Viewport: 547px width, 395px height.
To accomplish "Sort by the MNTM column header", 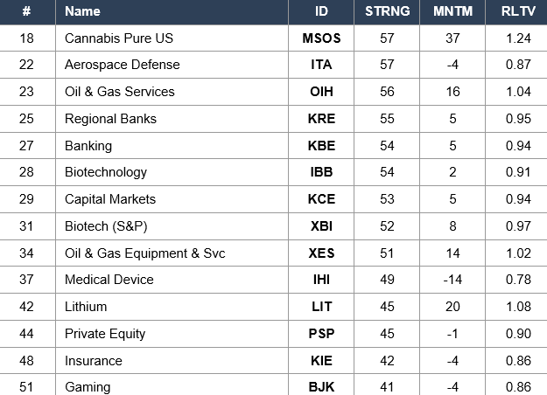I will point(452,11).
